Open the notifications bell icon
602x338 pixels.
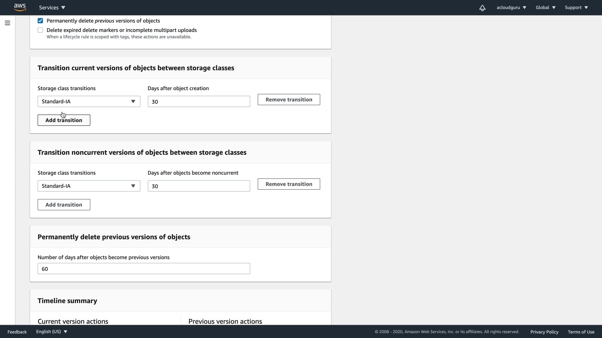click(482, 8)
